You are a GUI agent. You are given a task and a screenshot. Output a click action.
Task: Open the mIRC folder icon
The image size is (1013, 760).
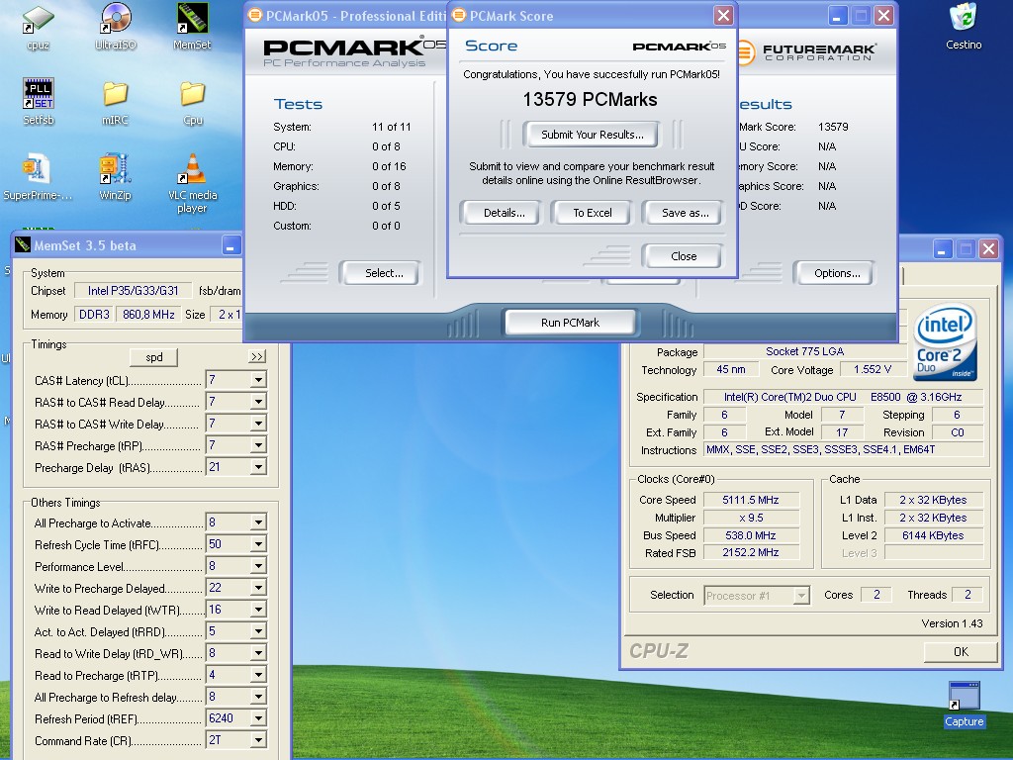(115, 101)
